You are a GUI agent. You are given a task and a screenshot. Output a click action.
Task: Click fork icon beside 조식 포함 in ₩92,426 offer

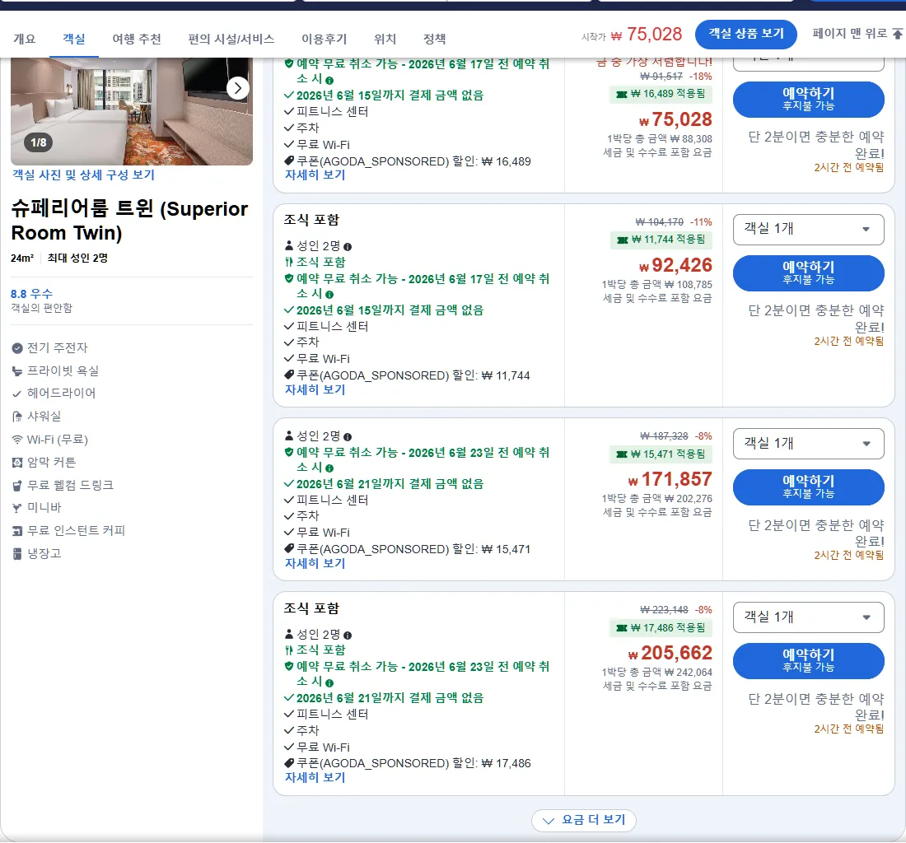tap(289, 262)
